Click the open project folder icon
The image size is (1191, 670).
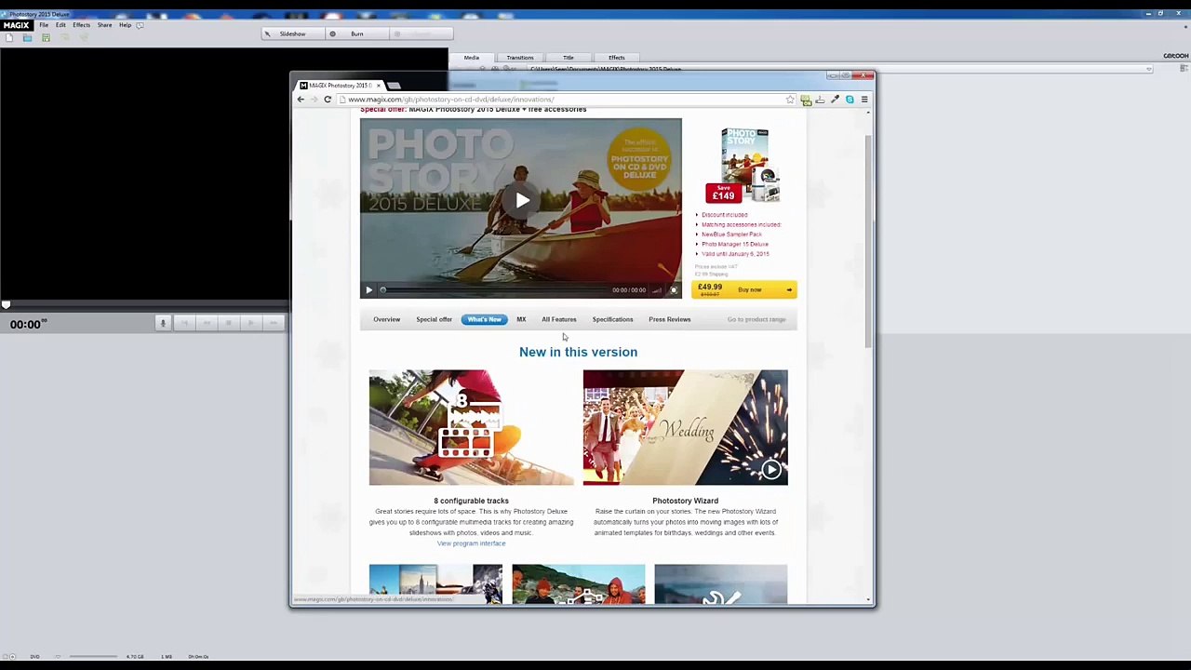(27, 37)
